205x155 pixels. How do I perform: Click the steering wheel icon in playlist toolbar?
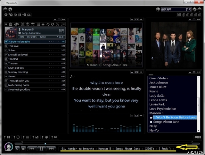28,24
